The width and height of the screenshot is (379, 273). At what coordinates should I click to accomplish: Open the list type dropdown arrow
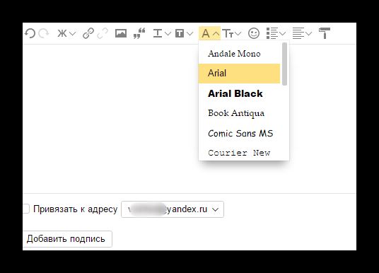283,34
